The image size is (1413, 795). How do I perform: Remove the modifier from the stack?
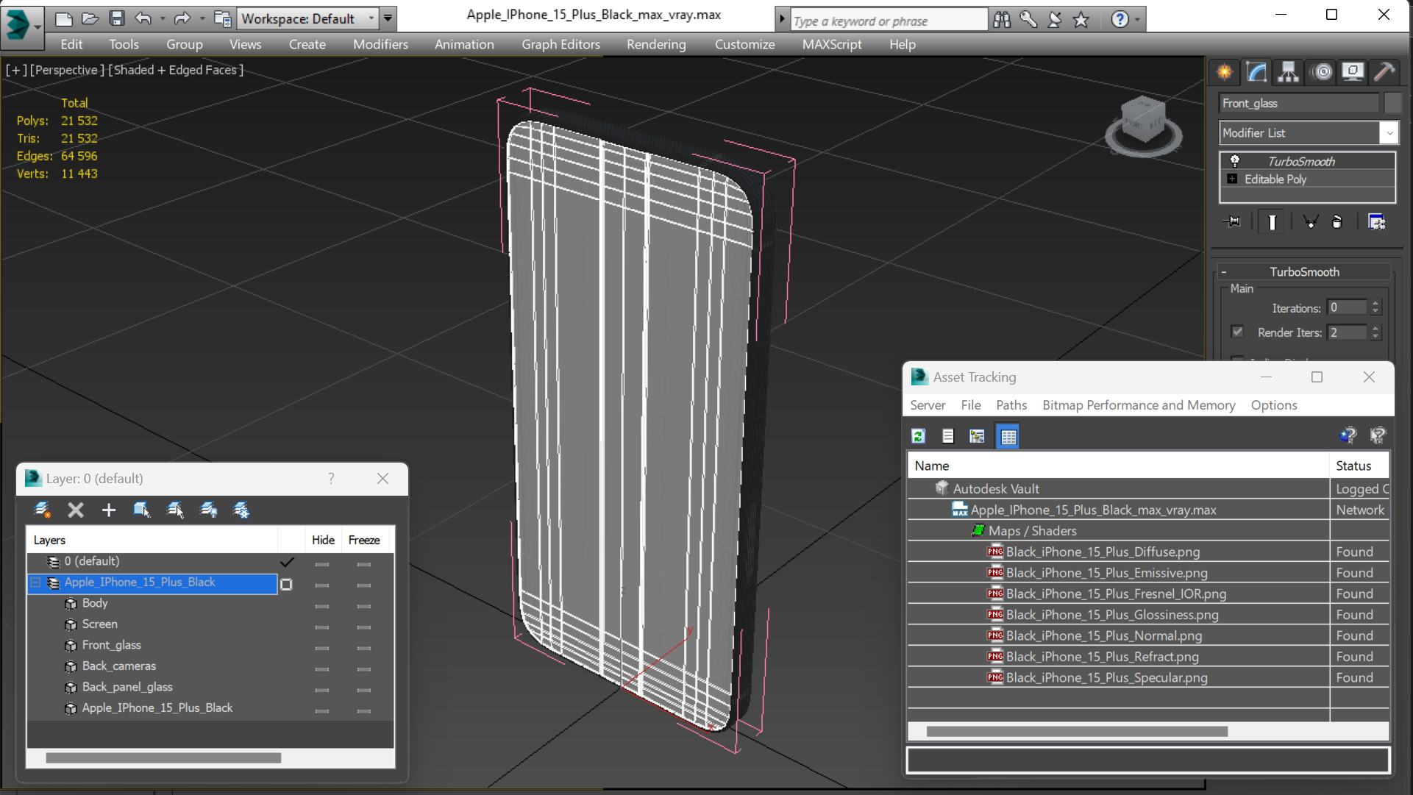pos(1337,221)
